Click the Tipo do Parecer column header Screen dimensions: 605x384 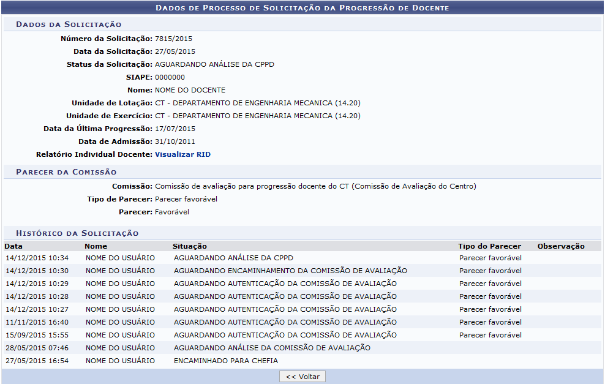click(489, 246)
